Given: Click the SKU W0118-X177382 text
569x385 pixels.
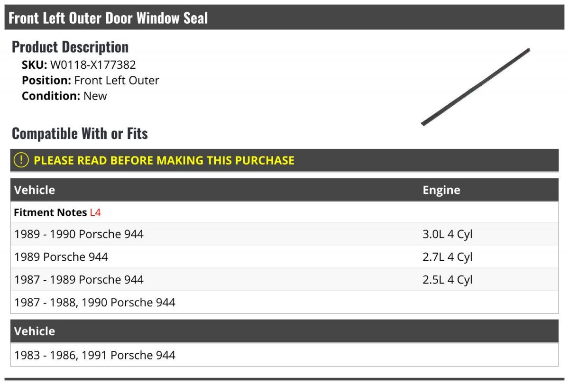Looking at the screenshot, I should 79,65.
